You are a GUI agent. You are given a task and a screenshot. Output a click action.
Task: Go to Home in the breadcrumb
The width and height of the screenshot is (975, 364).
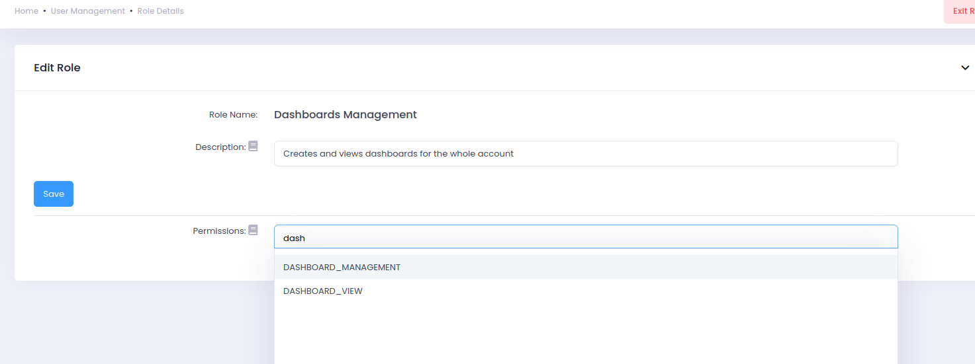26,11
